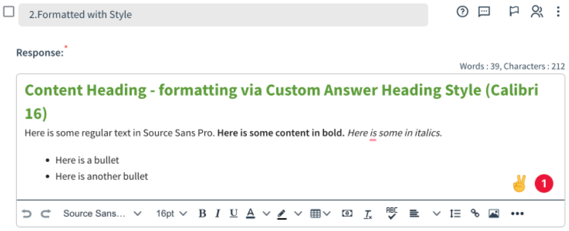Expand the highlight color picker arrow
Screen dimensions: 569x231
pos(298,214)
